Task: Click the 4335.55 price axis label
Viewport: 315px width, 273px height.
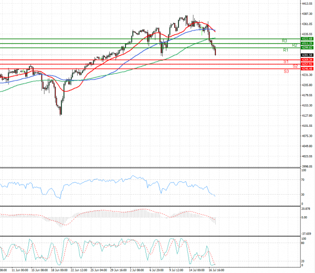Action: tap(307, 34)
